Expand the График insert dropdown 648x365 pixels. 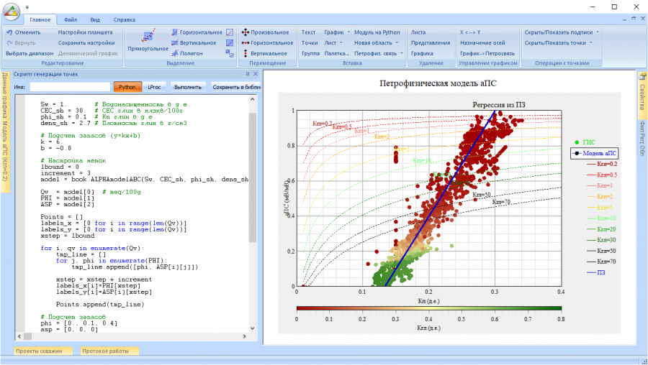(x=348, y=32)
